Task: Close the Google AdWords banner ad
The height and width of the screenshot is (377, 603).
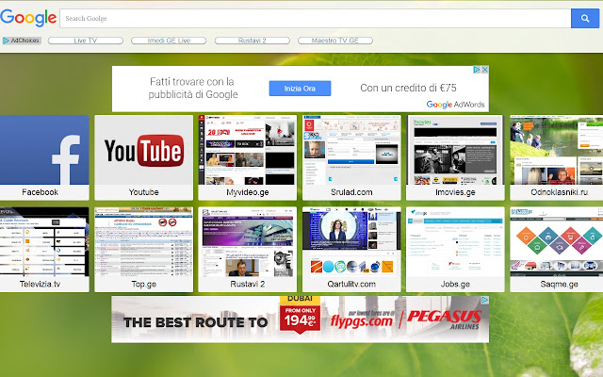Action: coord(485,70)
